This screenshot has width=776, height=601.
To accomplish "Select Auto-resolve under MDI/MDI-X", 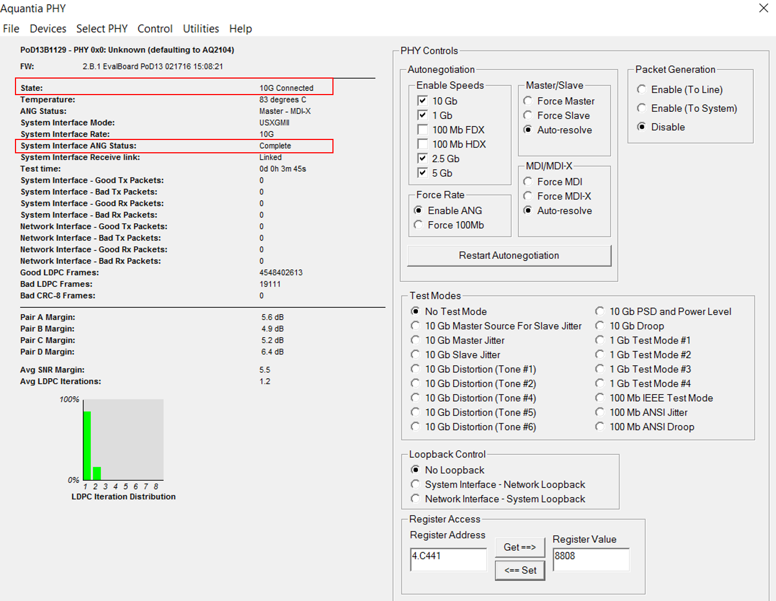I will (527, 210).
